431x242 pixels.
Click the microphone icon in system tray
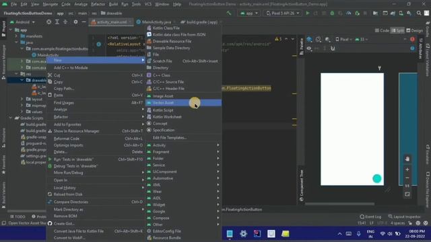pos(359,234)
